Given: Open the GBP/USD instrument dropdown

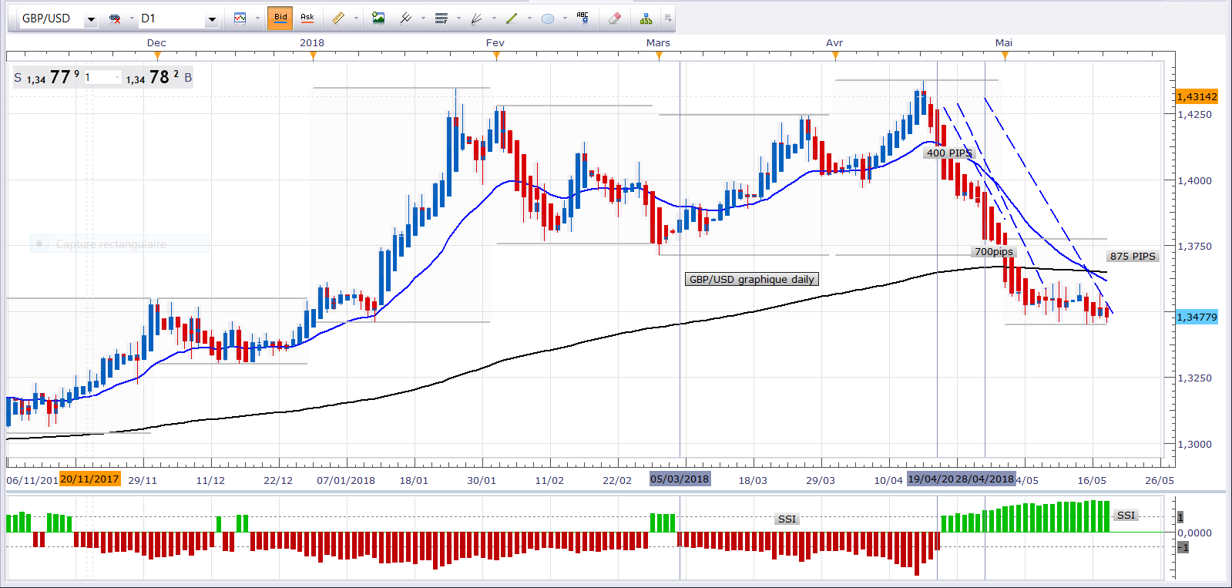Looking at the screenshot, I should 91,19.
